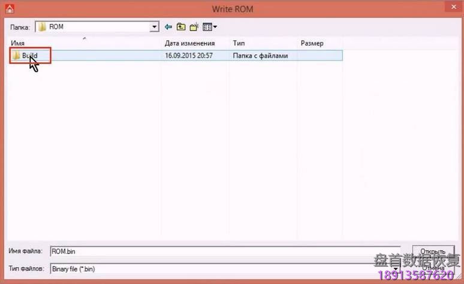This screenshot has height=284, width=464.
Task: Sort by Имя column header
Action: click(x=18, y=43)
